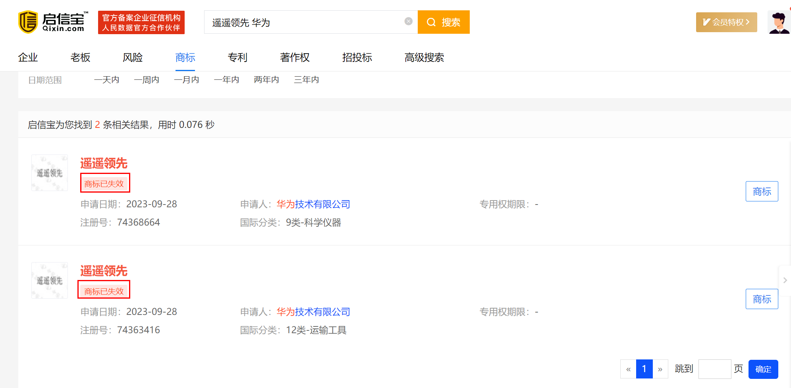Click the 9类-科学仪器 classification text
This screenshot has width=791, height=388.
313,222
